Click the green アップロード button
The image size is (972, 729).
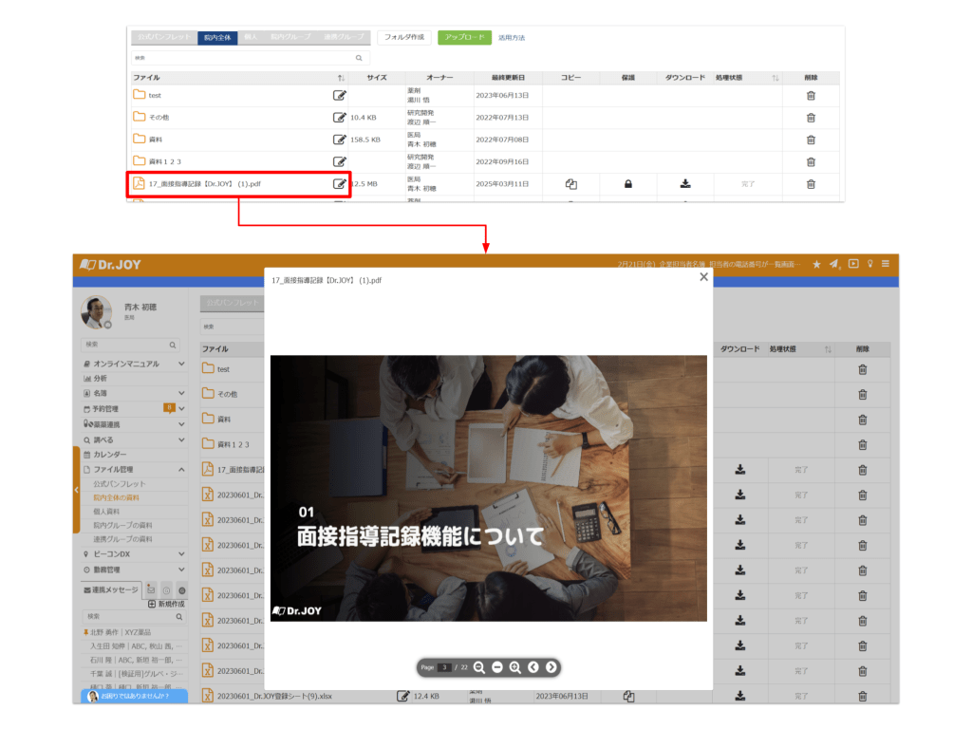point(464,38)
